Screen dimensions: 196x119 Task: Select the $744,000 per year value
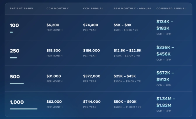(92, 102)
